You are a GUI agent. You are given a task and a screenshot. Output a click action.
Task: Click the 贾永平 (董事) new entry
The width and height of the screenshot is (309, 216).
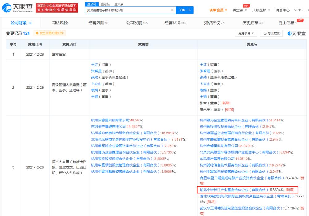(217, 110)
